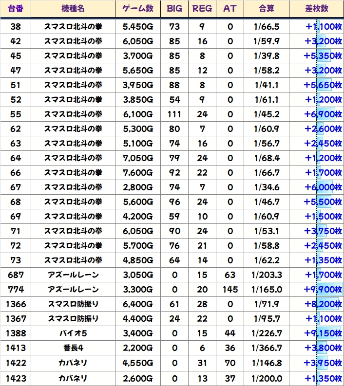The image size is (344, 386).
Task: Click the +5,650枚 difference cell
Action: point(316,85)
